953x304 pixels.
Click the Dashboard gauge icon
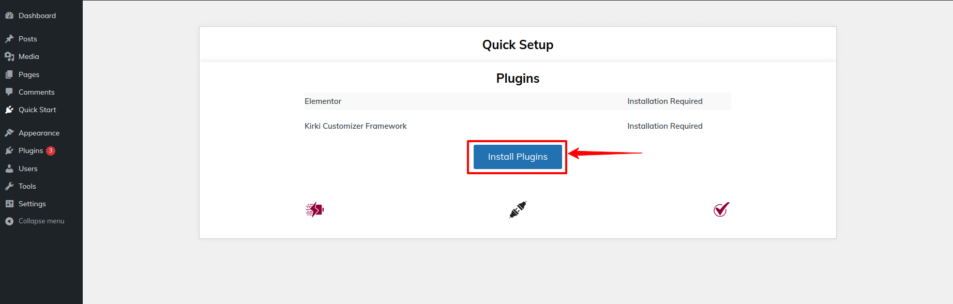9,16
